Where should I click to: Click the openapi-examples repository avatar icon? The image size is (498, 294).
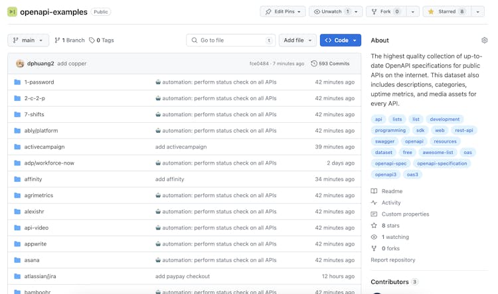pyautogui.click(x=12, y=12)
